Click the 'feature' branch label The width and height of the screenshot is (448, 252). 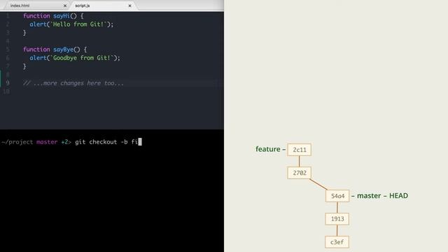point(268,149)
